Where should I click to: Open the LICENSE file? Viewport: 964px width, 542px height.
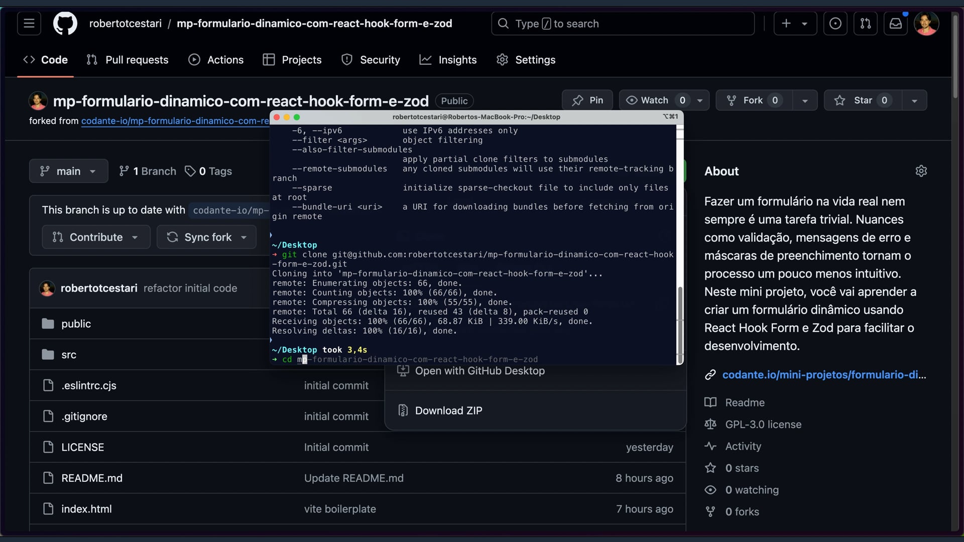(83, 447)
